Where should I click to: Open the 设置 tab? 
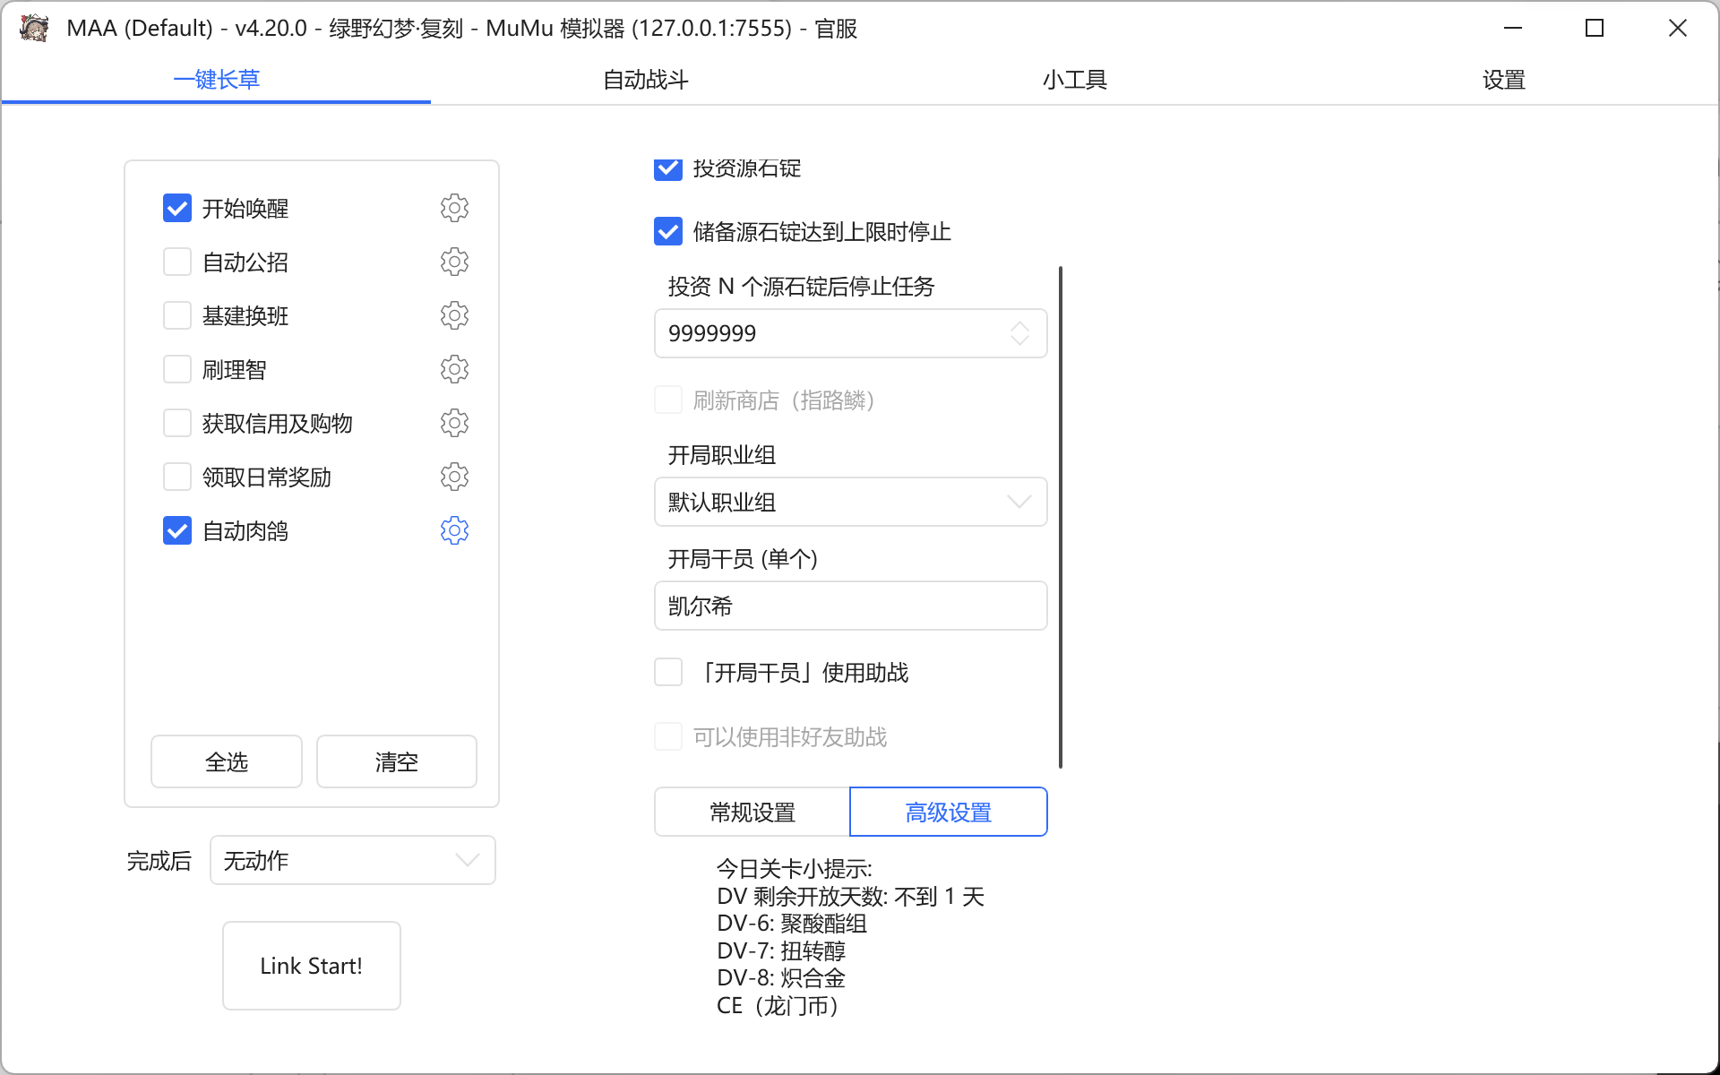tap(1503, 80)
